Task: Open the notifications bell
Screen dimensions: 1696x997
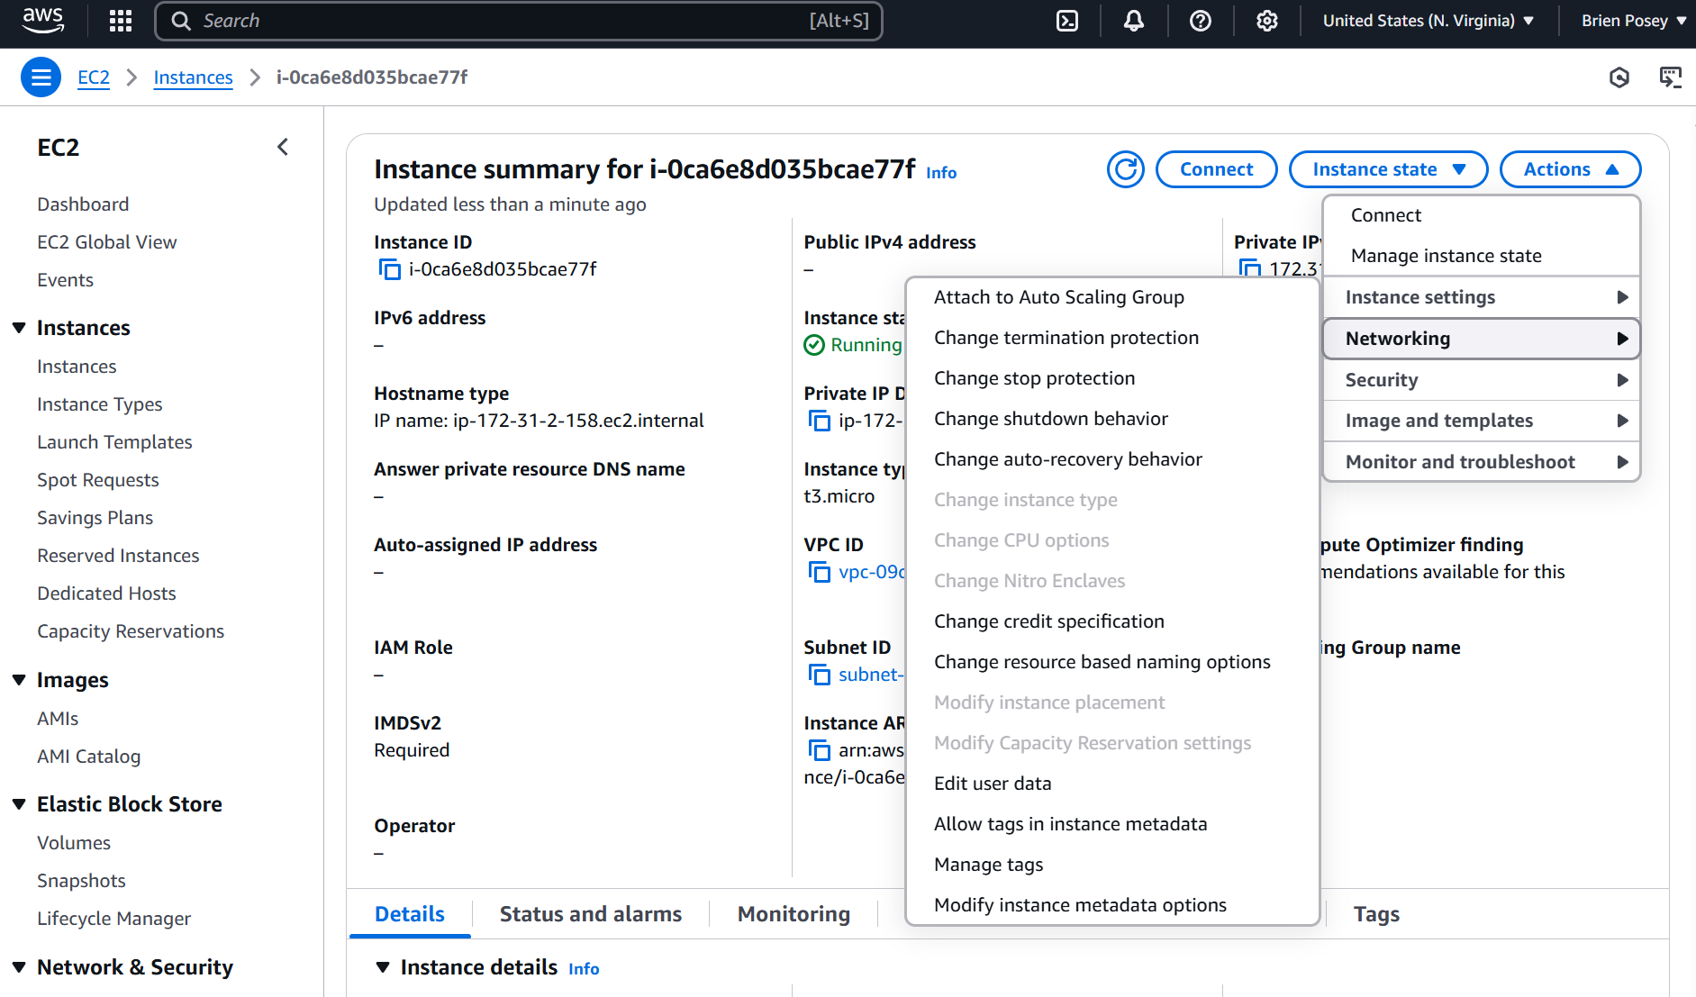Action: tap(1134, 21)
